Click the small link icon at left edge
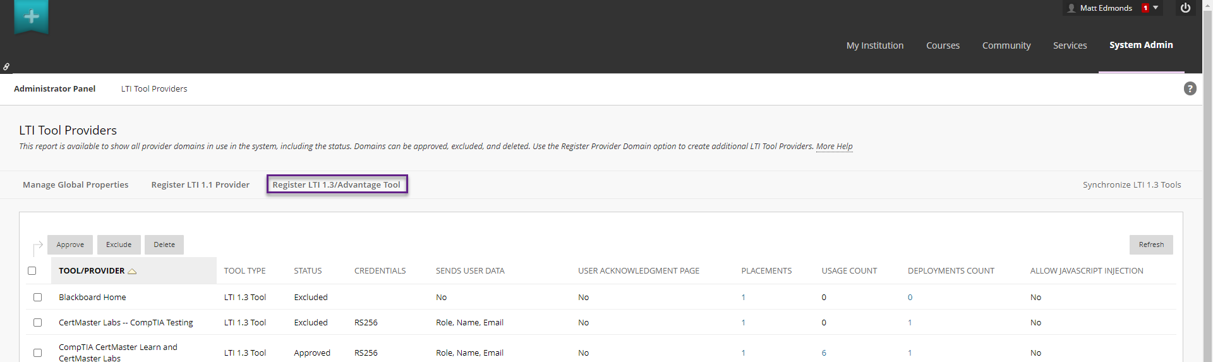 tap(6, 66)
